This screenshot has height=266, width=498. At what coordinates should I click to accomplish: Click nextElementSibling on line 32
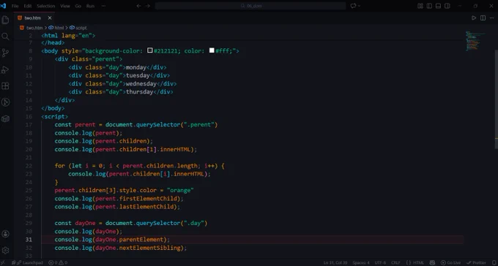[150, 248]
